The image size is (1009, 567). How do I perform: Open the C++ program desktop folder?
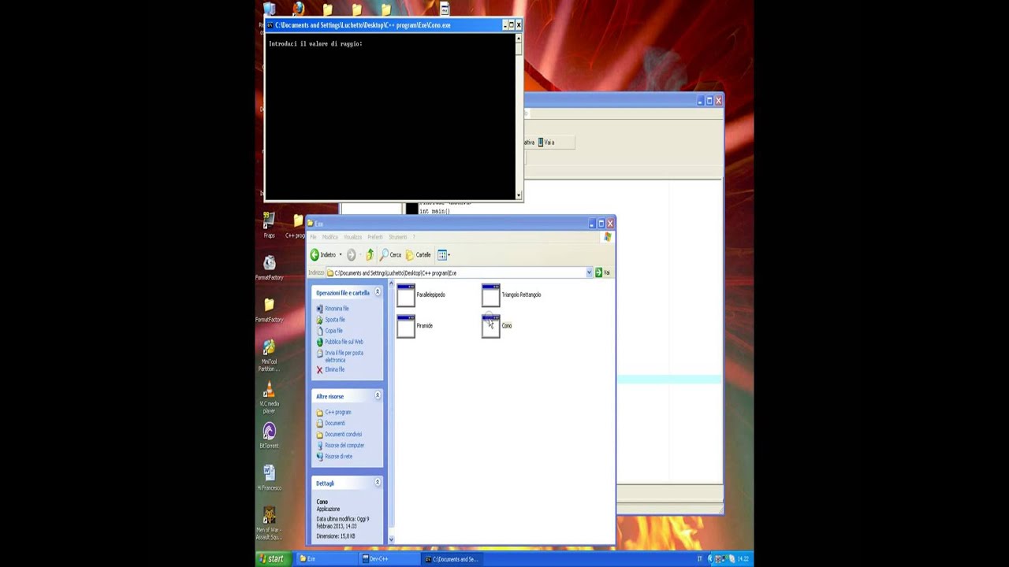(x=297, y=227)
